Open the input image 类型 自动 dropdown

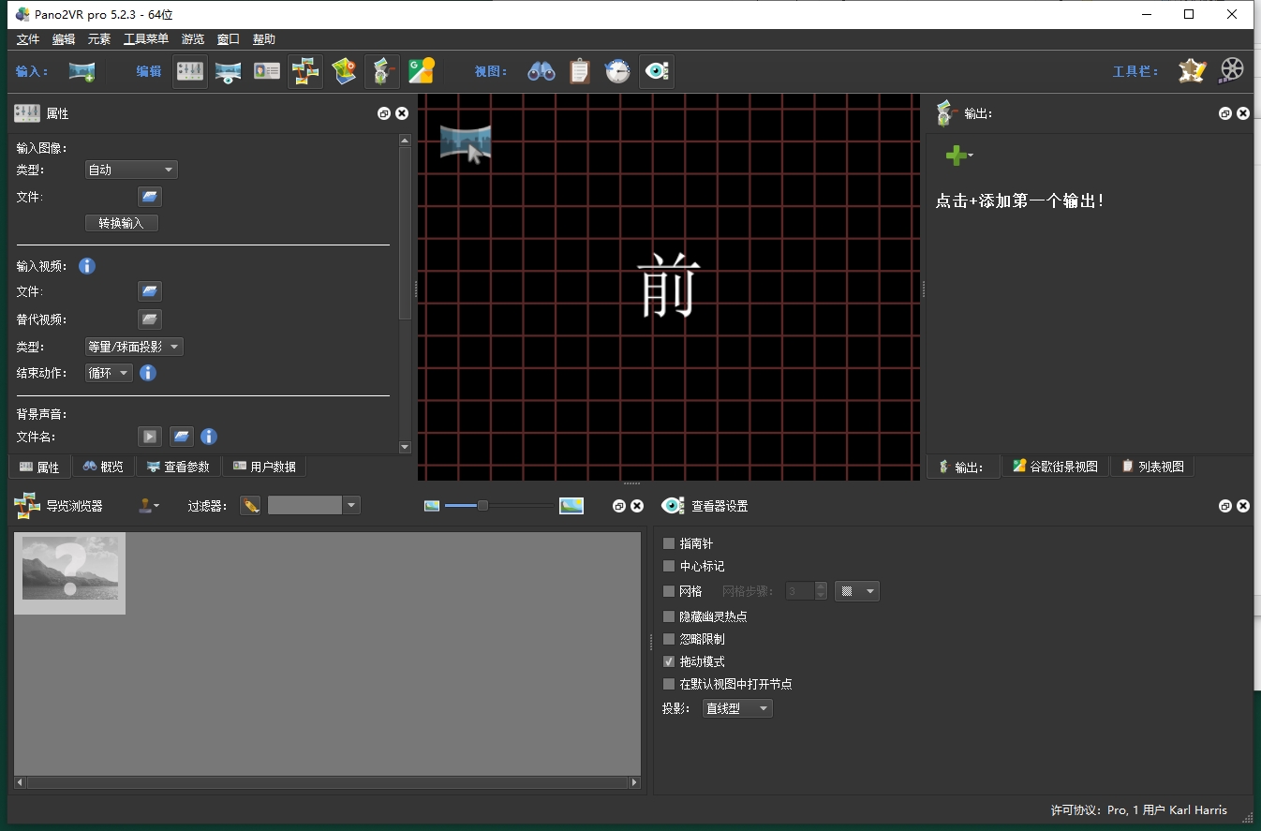[x=131, y=170]
